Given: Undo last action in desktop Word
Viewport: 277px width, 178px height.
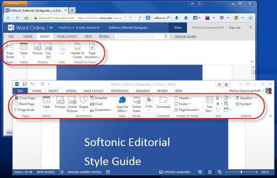Looking at the screenshot, I should point(32,84).
